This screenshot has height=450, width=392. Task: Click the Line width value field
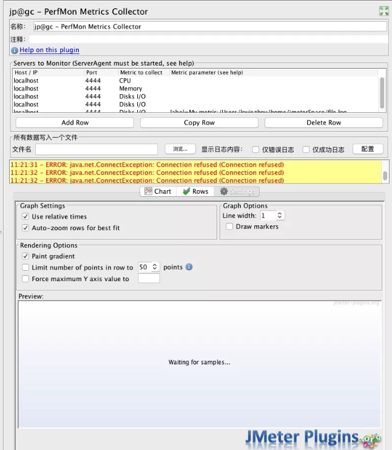tap(268, 215)
